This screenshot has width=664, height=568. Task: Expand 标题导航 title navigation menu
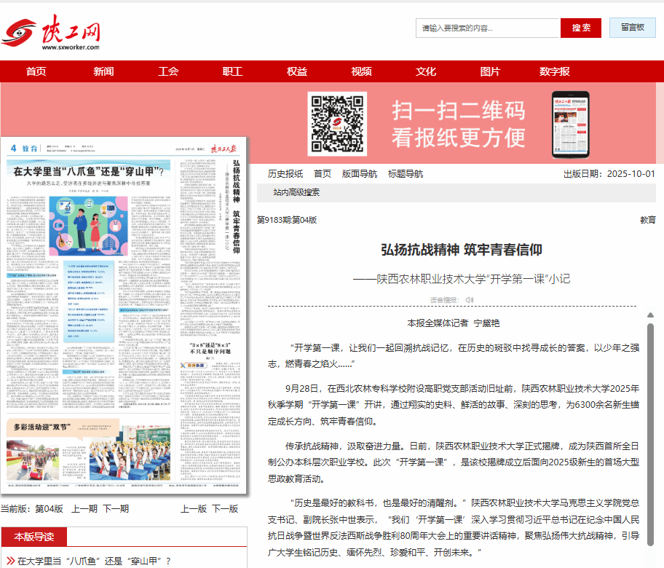[406, 174]
